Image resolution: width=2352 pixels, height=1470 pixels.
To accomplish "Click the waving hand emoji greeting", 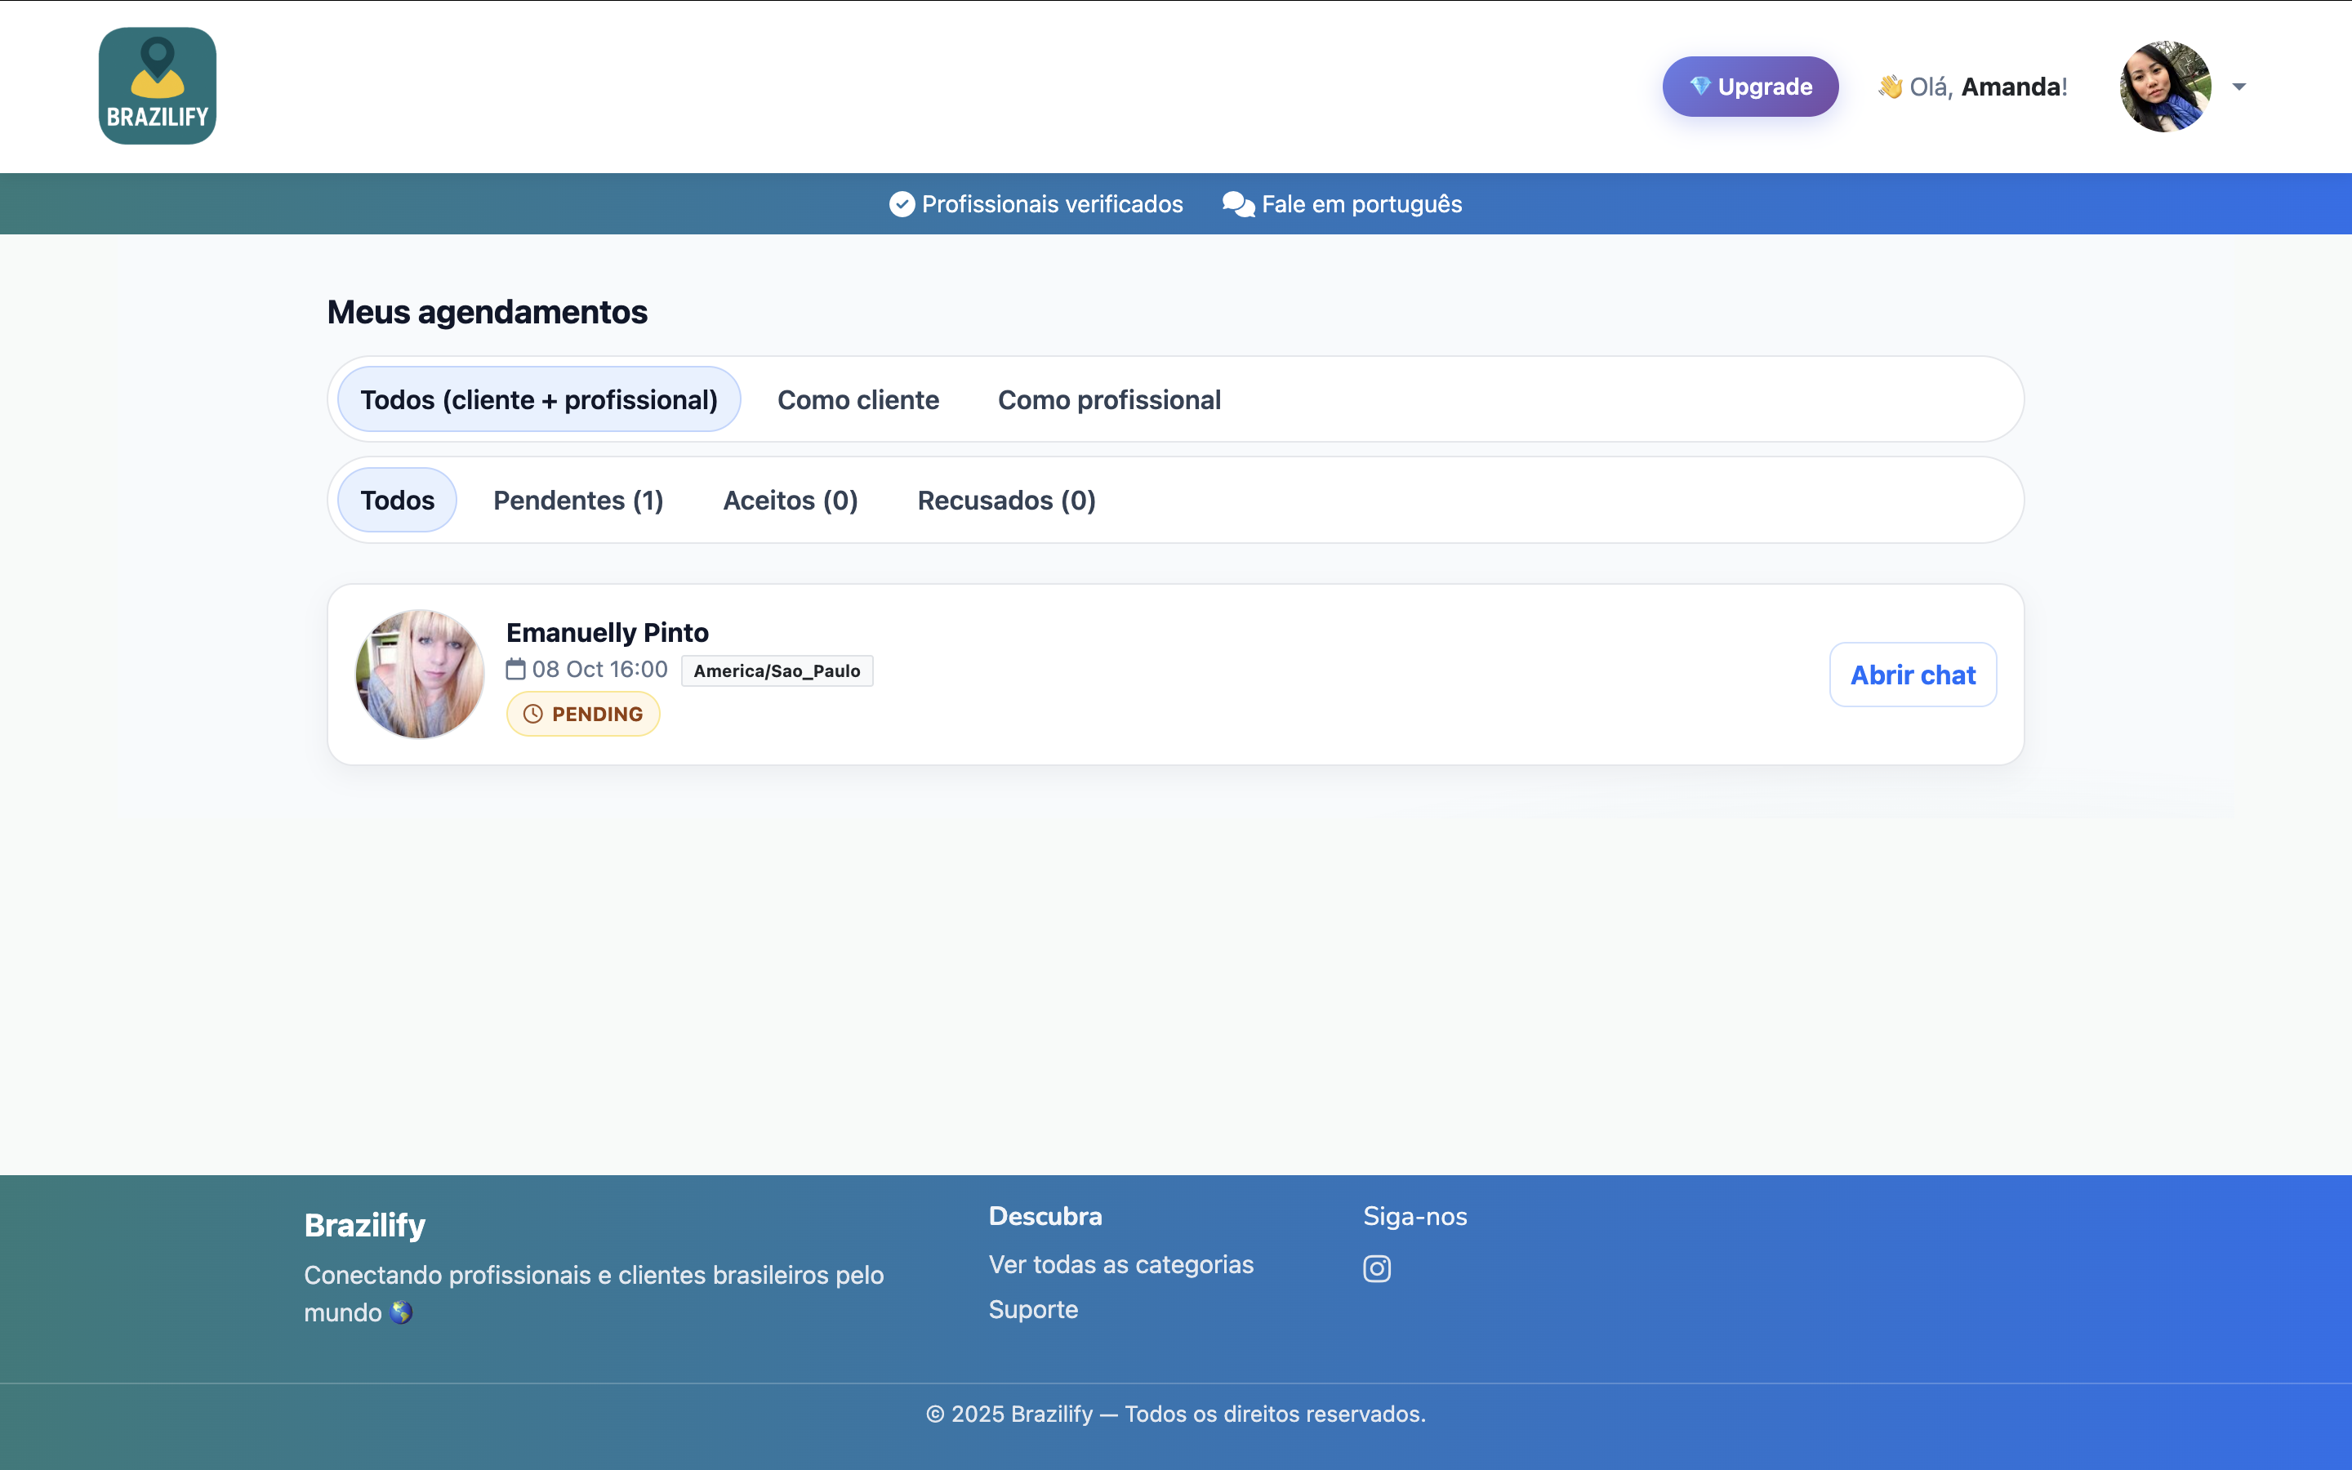I will point(1890,87).
